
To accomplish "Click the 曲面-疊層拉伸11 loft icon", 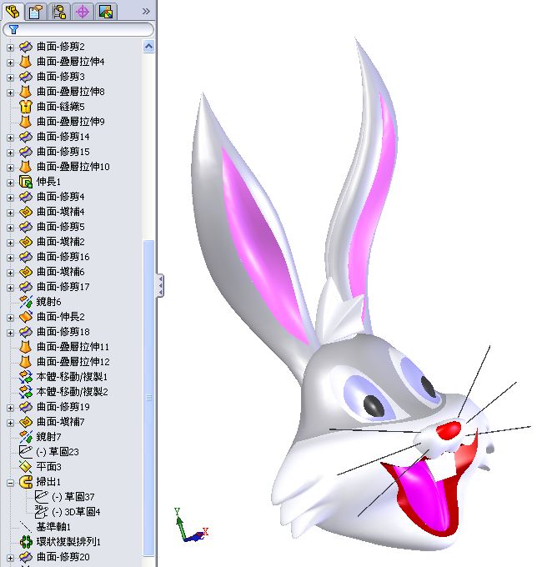I will tap(25, 347).
